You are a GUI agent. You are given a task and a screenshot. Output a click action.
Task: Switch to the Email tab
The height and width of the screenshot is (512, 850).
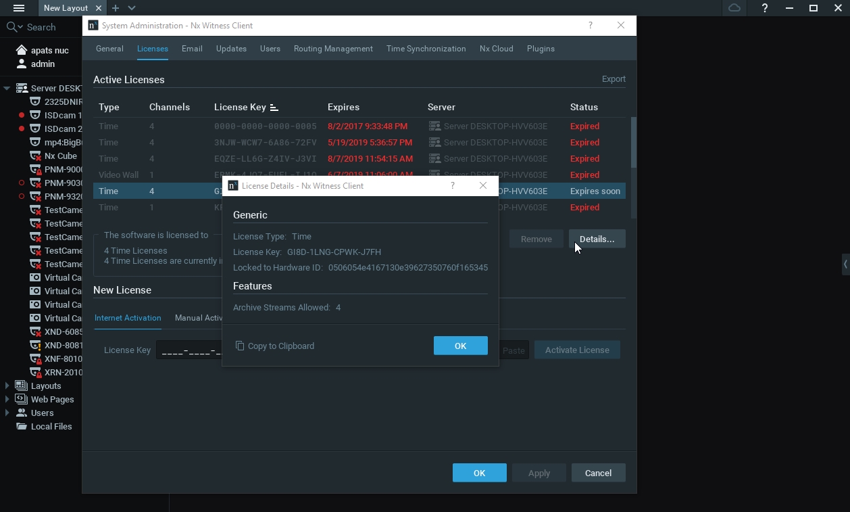[192, 49]
